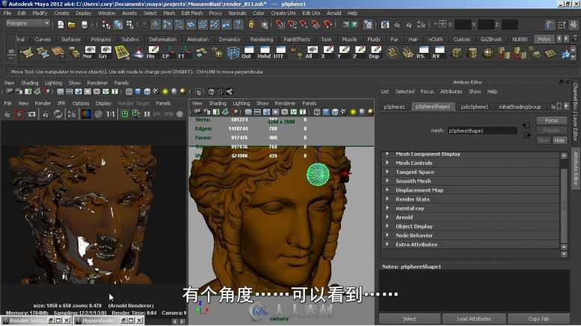Click the Hide button in Attribute Editor

coord(559,140)
